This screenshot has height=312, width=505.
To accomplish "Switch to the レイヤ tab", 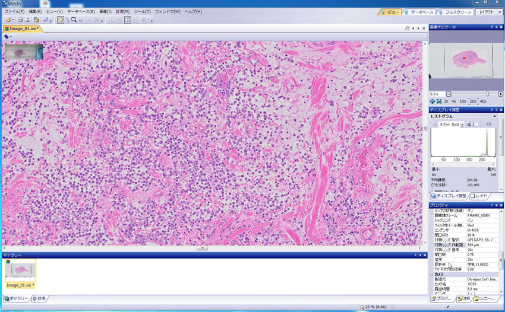I will pos(479,196).
